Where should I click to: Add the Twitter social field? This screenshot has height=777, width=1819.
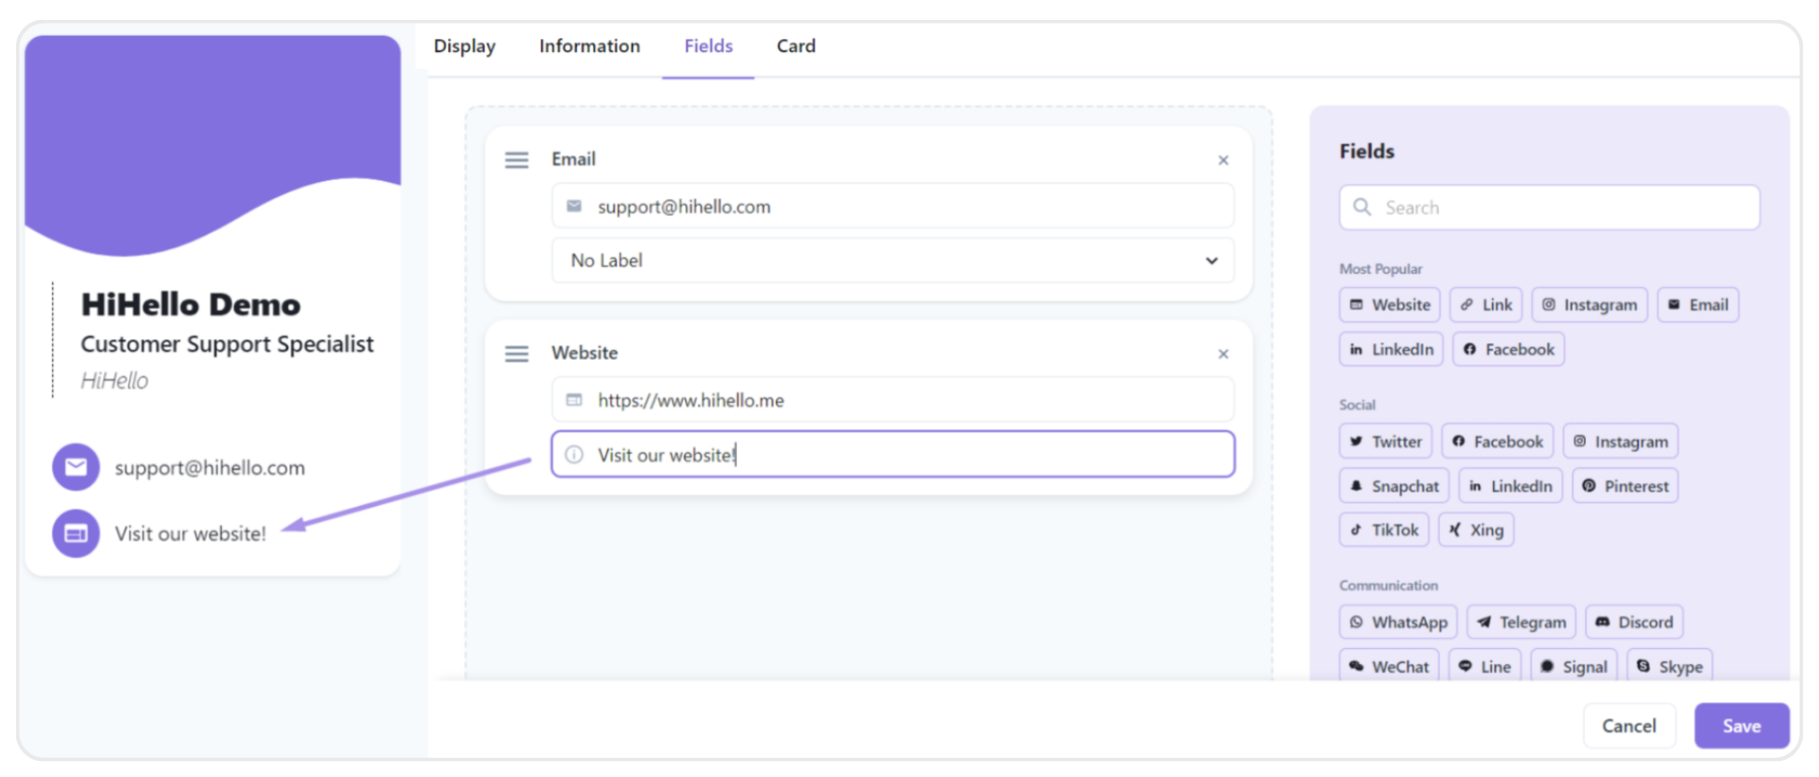click(1385, 442)
